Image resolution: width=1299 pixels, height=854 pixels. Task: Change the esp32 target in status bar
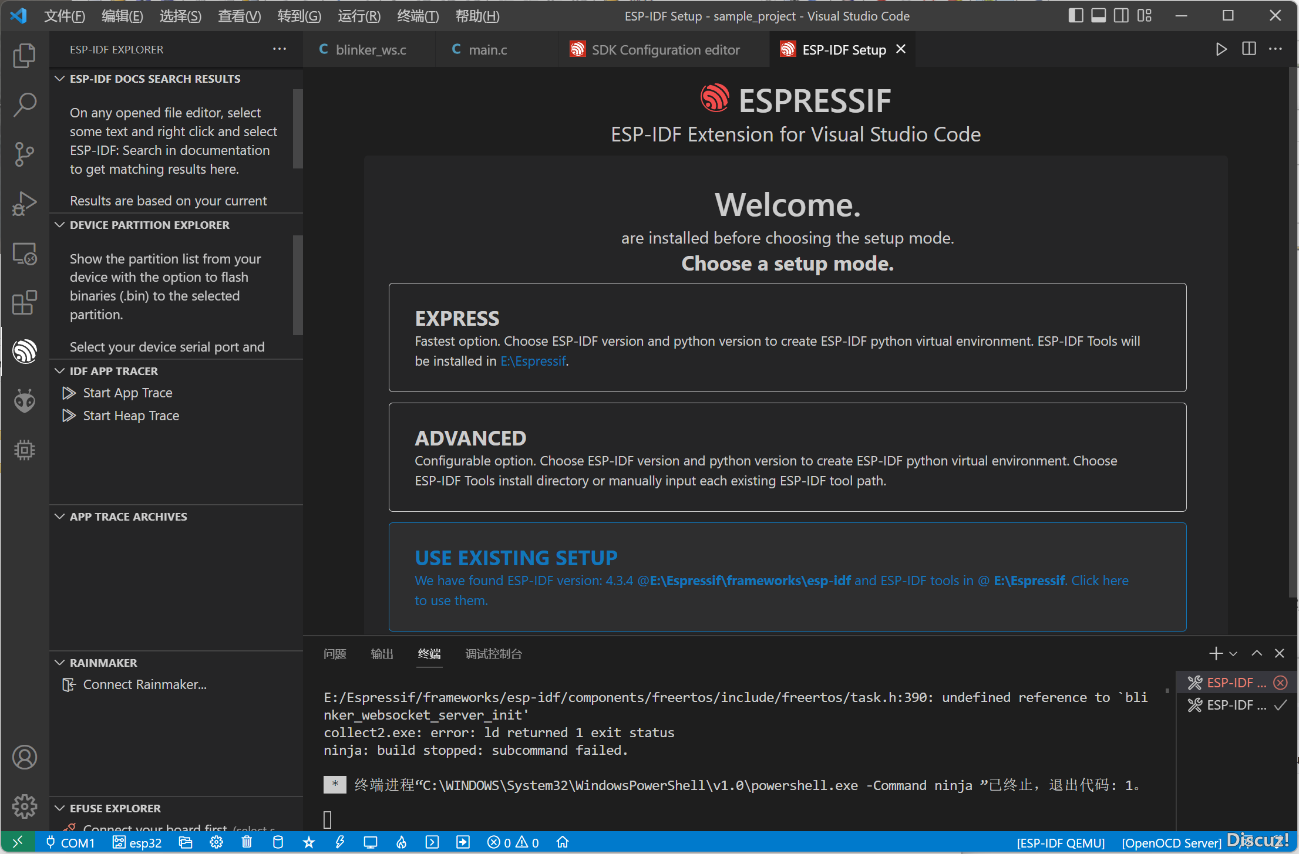[x=137, y=843]
